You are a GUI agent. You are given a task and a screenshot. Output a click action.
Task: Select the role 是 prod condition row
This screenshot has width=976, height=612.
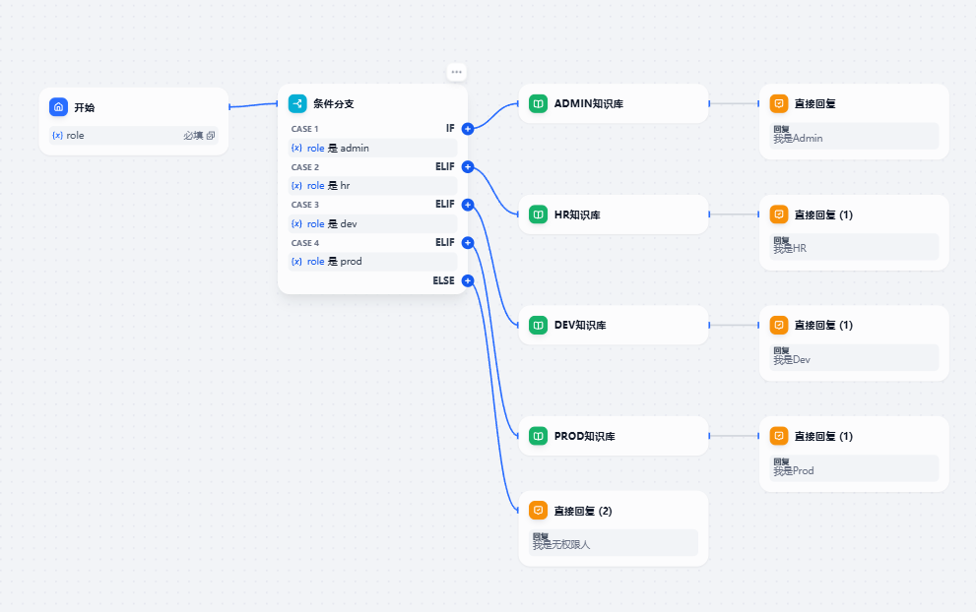(372, 262)
